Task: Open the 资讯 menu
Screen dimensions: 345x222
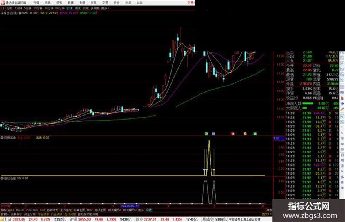Action: click(59, 3)
